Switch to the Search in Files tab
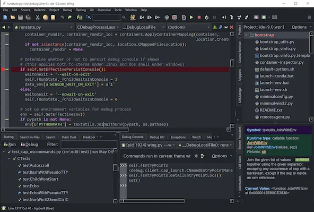The image size is (314, 212). 30,137
